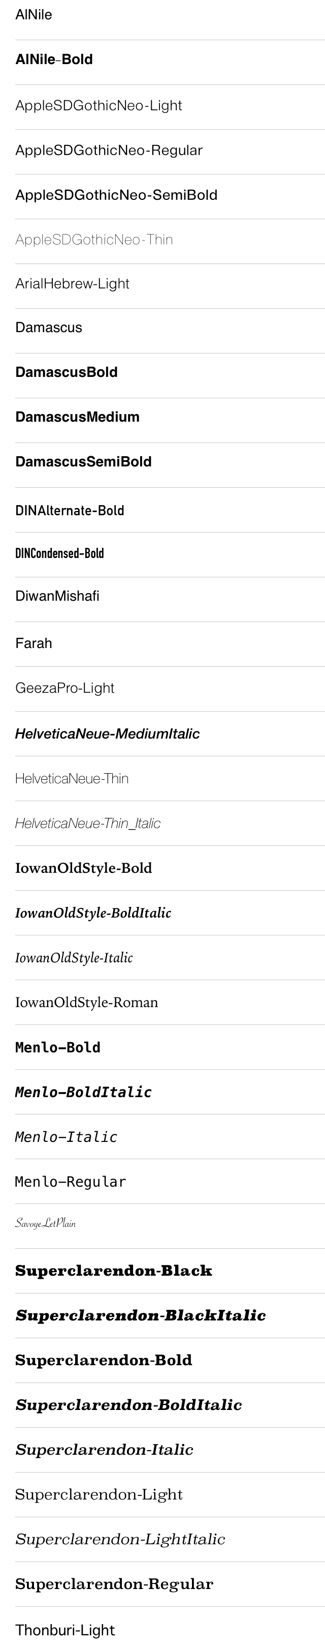Choose DINAlternate-Bold font entry
The width and height of the screenshot is (325, 1647).
162,510
